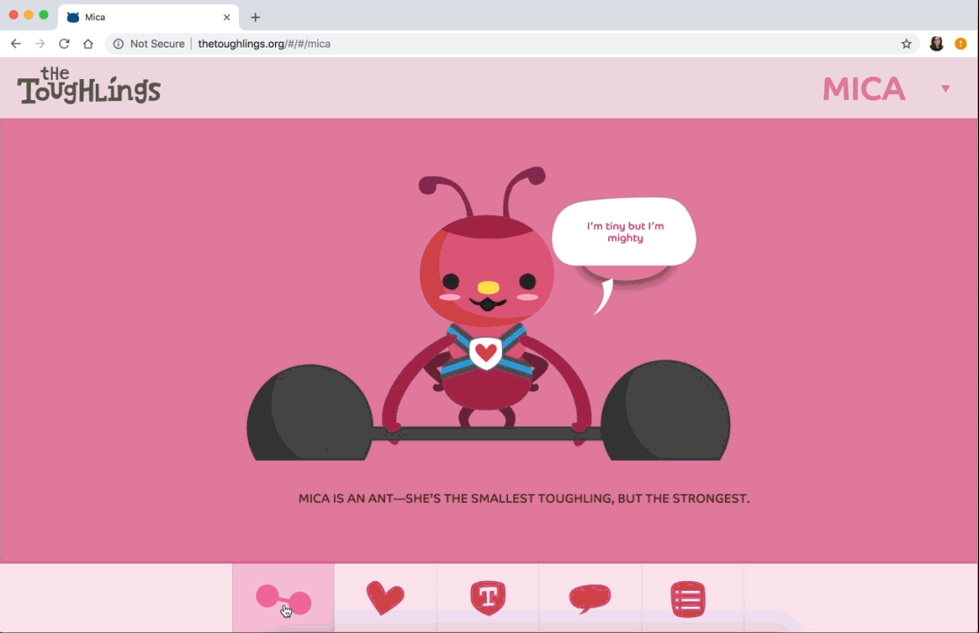
Task: Open the browser profile avatar
Action: [937, 44]
